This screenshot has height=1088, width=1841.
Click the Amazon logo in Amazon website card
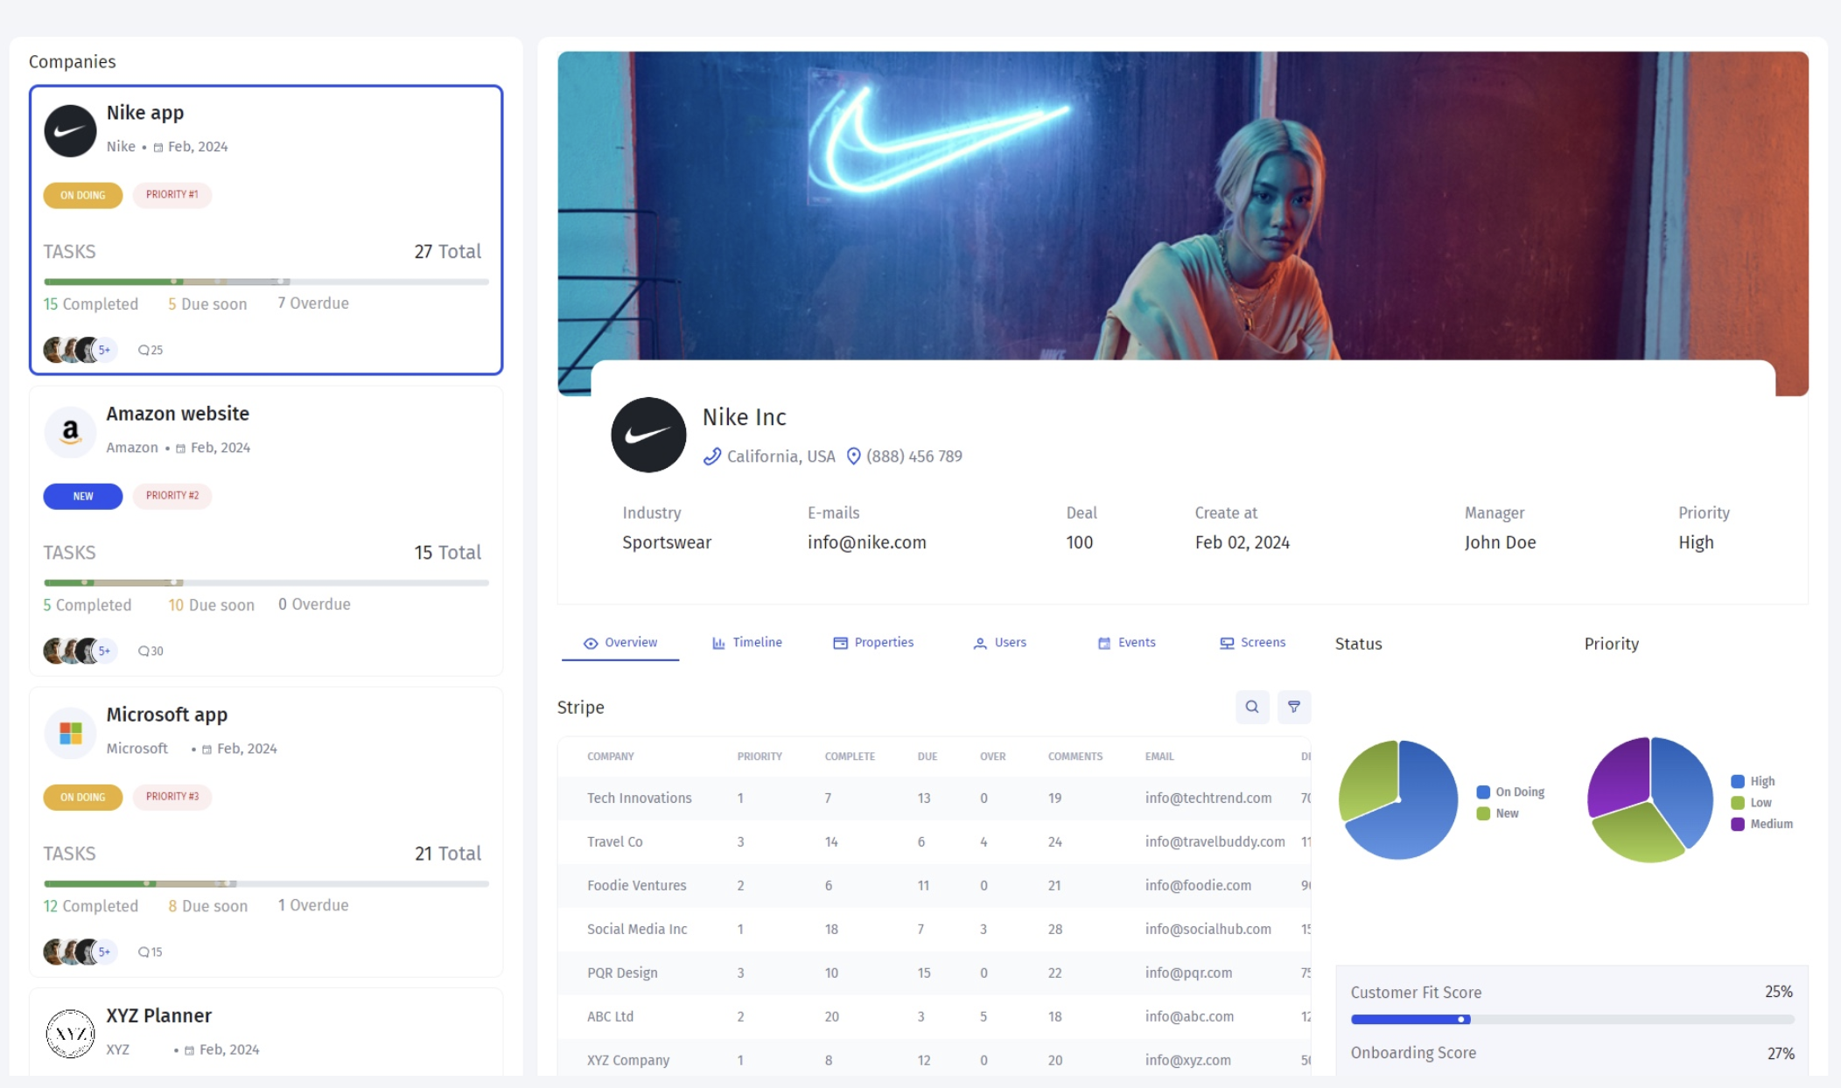70,431
